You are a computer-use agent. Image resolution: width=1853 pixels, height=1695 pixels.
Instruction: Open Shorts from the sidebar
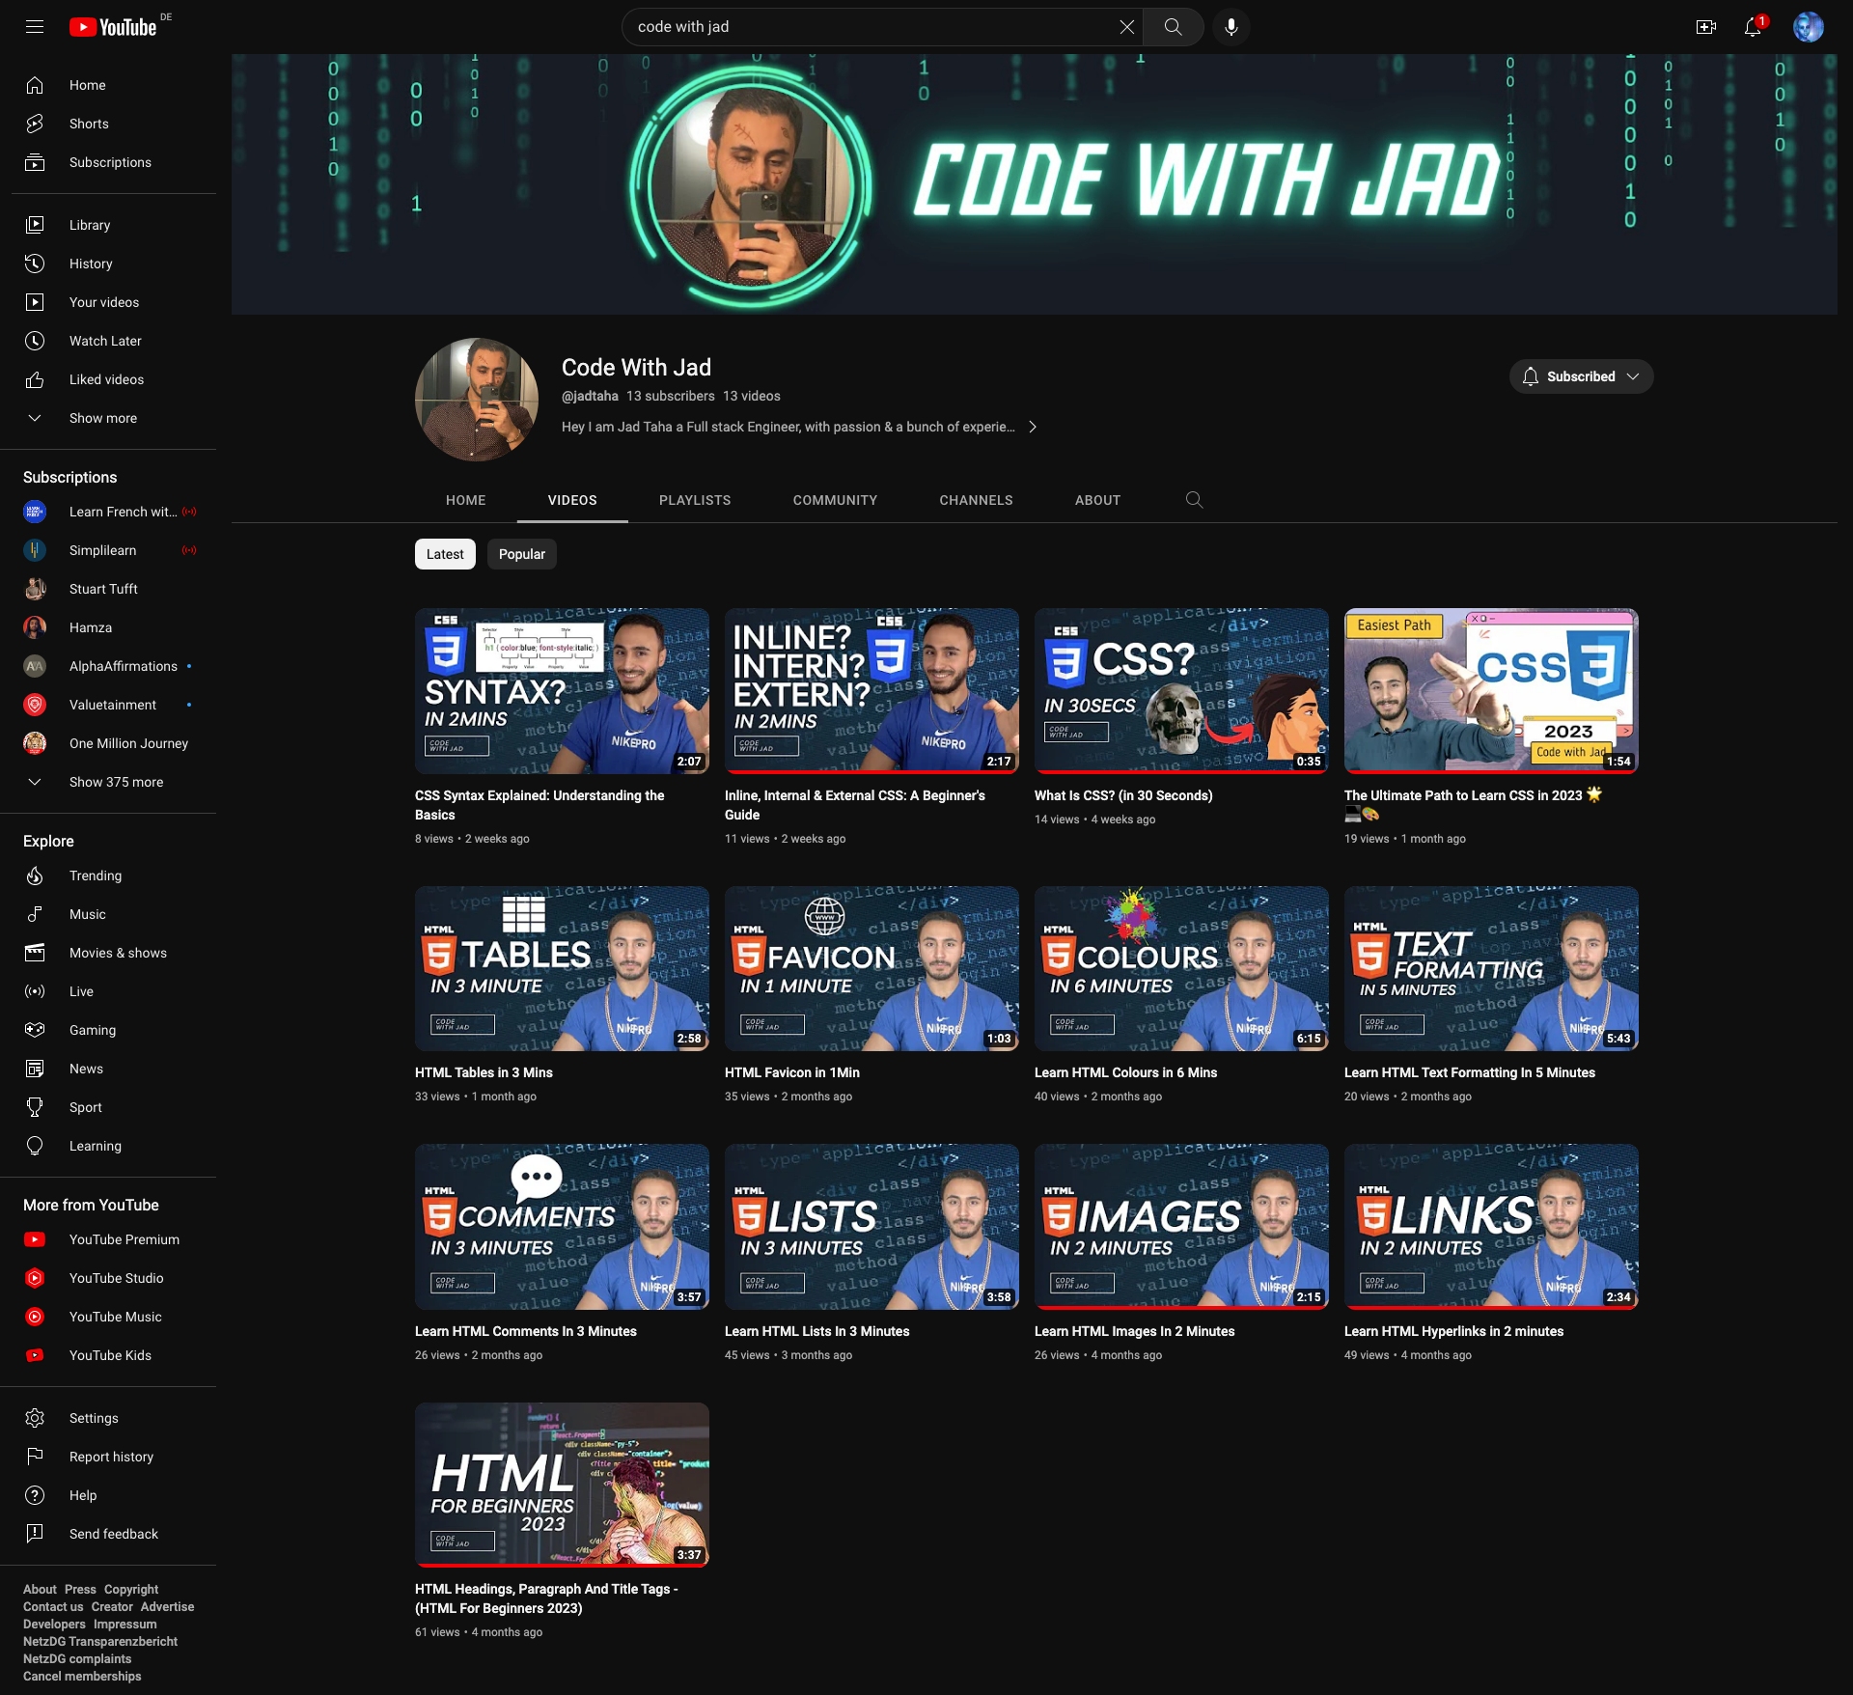[89, 124]
